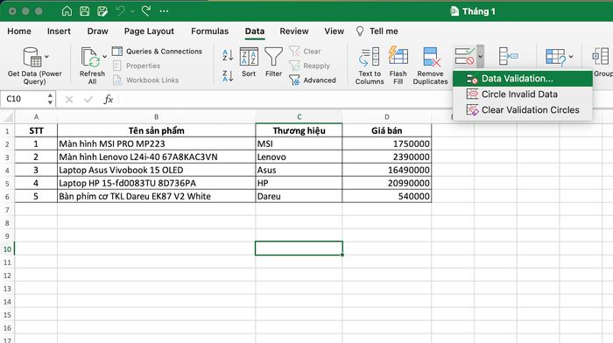The width and height of the screenshot is (613, 343).
Task: Open Queries & Connections
Action: coord(157,51)
